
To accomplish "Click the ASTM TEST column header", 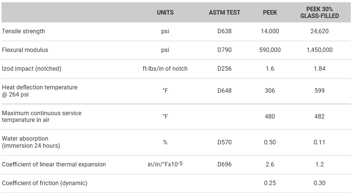I will [x=225, y=12].
